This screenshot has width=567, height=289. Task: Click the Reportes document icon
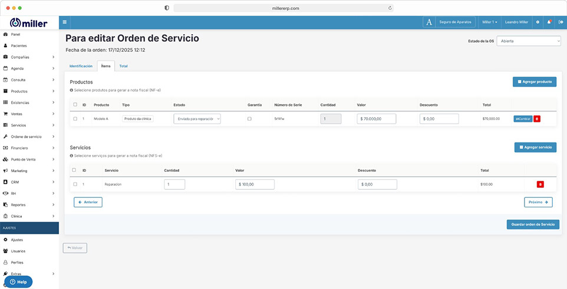point(5,205)
